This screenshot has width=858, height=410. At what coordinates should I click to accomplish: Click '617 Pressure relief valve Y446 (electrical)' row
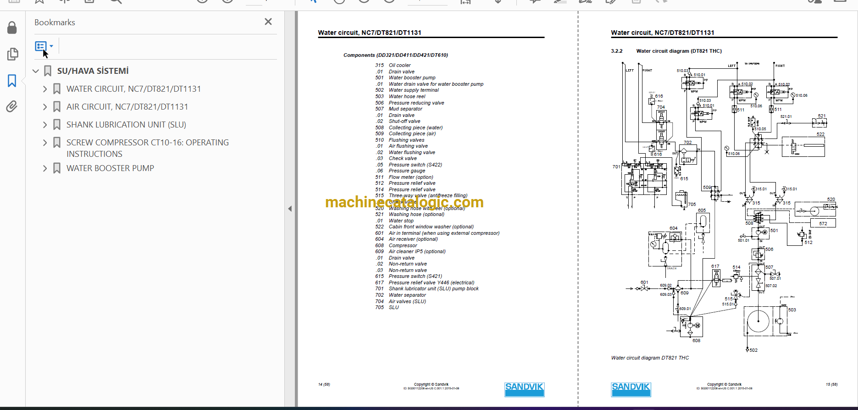(x=425, y=283)
